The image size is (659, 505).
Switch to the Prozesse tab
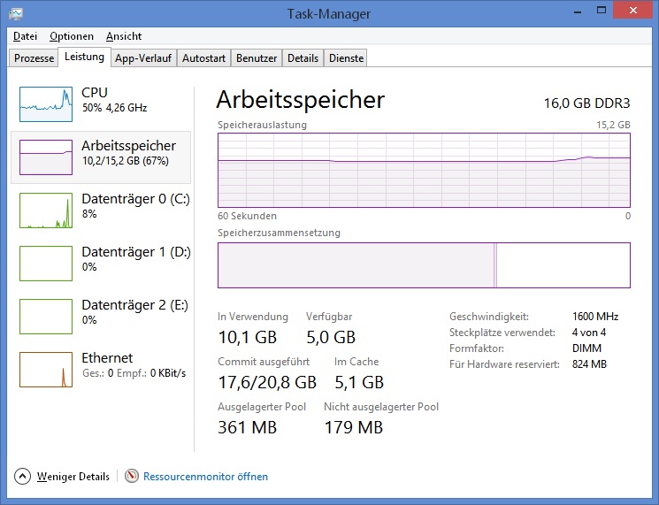click(x=34, y=58)
